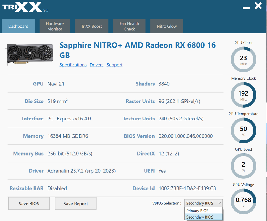Click the Die Size value 519 mm²
Image resolution: width=267 pixels, height=221 pixels.
click(57, 101)
